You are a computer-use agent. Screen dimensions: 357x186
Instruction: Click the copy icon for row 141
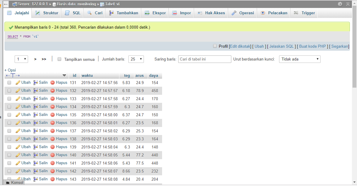point(36,163)
